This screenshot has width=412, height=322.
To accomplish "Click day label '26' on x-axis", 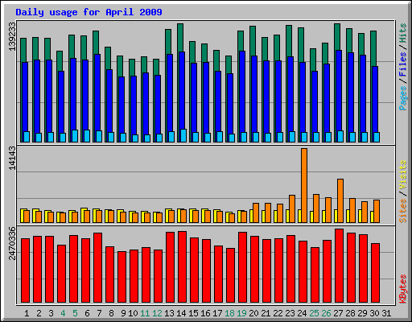I will click(326, 313).
